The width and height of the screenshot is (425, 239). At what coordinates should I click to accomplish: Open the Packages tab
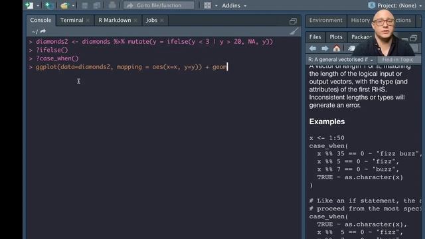point(361,37)
